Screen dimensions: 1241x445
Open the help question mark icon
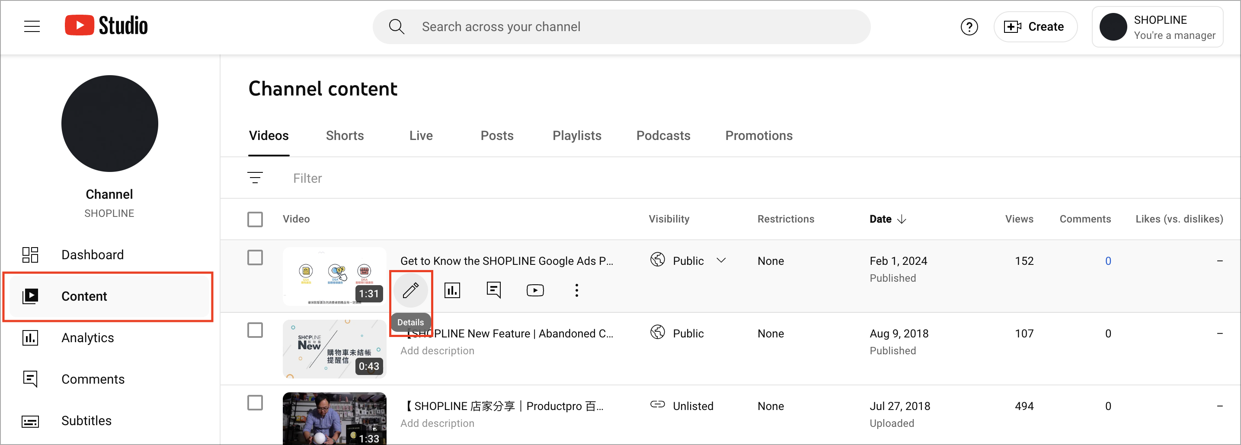pyautogui.click(x=969, y=26)
